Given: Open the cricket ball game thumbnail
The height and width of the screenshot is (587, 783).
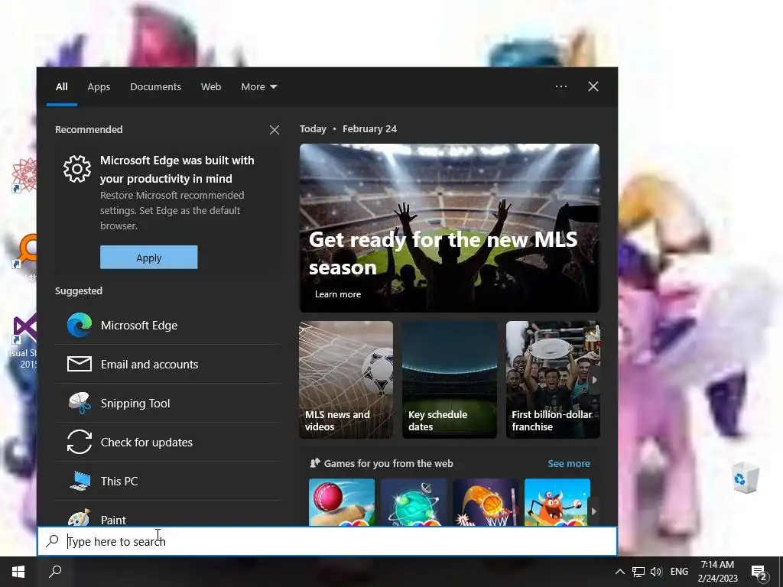Looking at the screenshot, I should (x=342, y=502).
